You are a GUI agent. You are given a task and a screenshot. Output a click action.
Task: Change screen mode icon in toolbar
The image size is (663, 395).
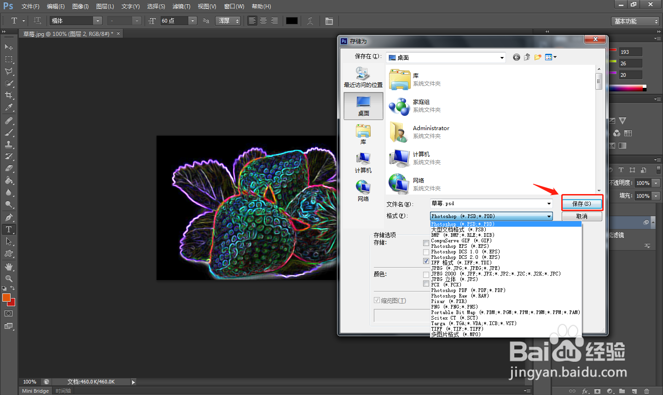[9, 326]
